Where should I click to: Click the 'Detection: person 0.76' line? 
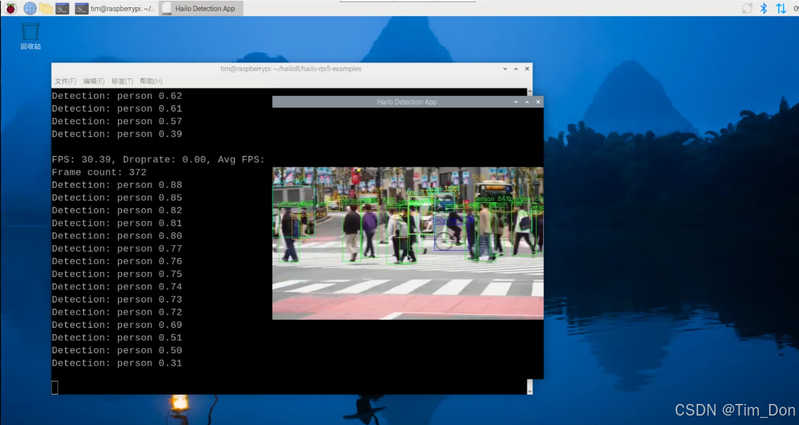pyautogui.click(x=117, y=261)
